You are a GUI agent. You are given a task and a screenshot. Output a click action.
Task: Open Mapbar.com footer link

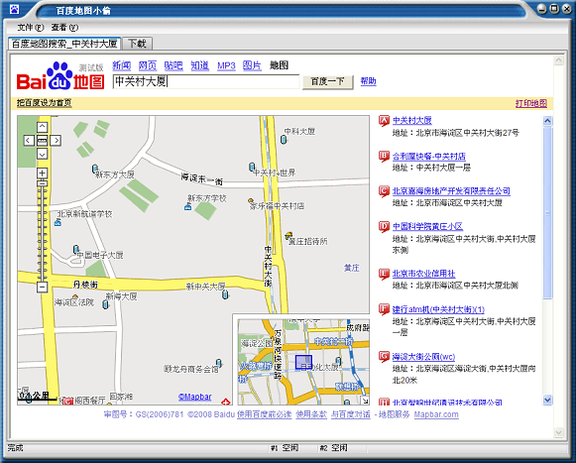pyautogui.click(x=436, y=414)
